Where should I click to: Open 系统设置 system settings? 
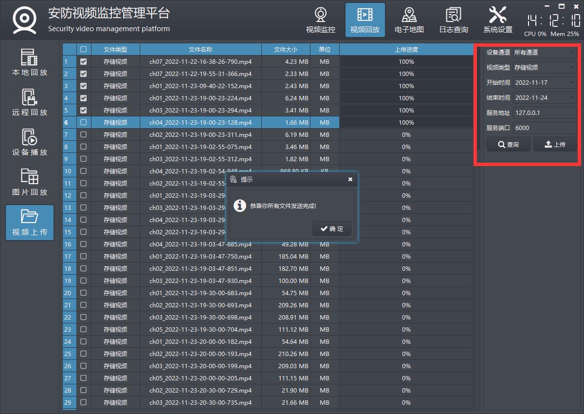click(x=497, y=20)
